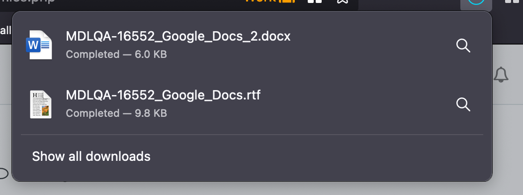523x195 pixels.
Task: Click the orange Work container label
Action: (270, 1)
